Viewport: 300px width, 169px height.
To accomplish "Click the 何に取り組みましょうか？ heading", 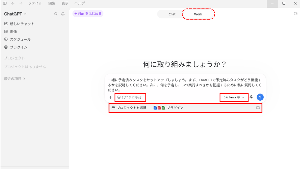I will click(x=185, y=65).
